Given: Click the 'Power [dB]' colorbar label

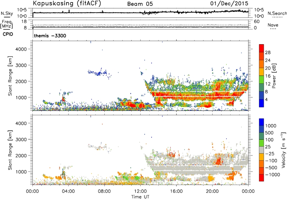Looking at the screenshot, I should click(274, 76).
